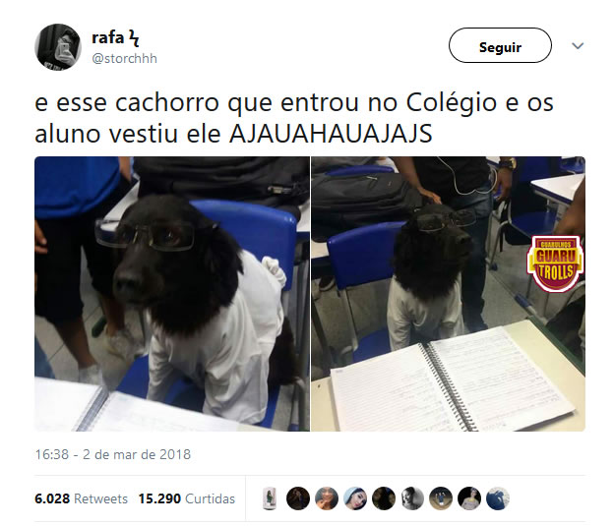View the 6.028 Retweets list
The image size is (614, 526).
[81, 498]
